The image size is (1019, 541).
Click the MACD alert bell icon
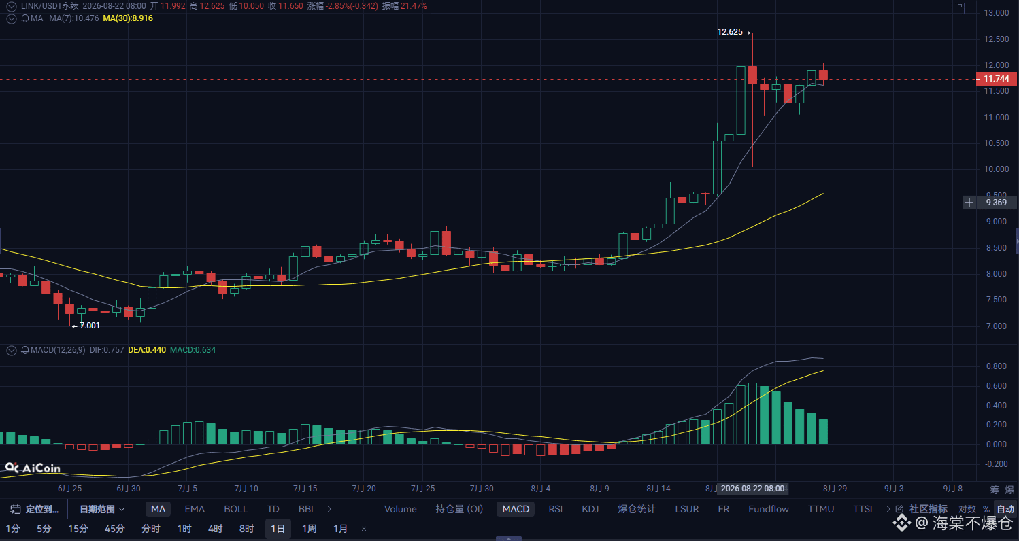pos(24,350)
